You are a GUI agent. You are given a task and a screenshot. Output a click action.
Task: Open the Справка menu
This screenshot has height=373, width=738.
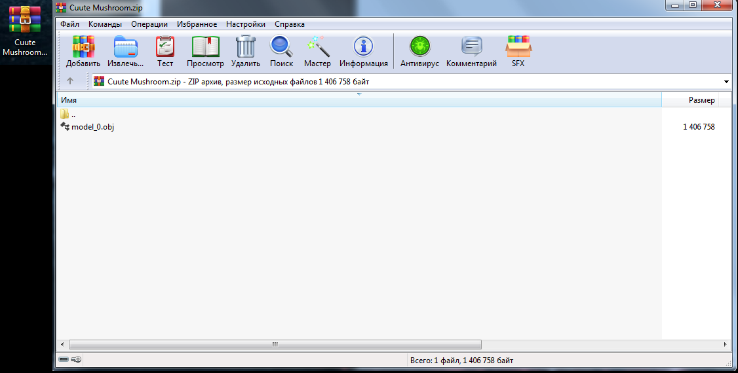click(x=290, y=24)
